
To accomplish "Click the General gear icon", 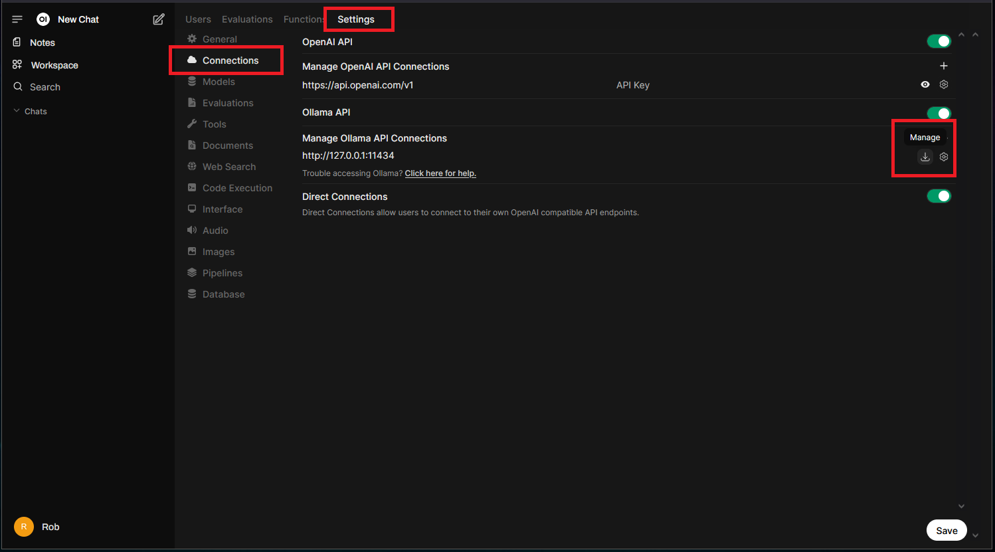I will click(x=192, y=39).
